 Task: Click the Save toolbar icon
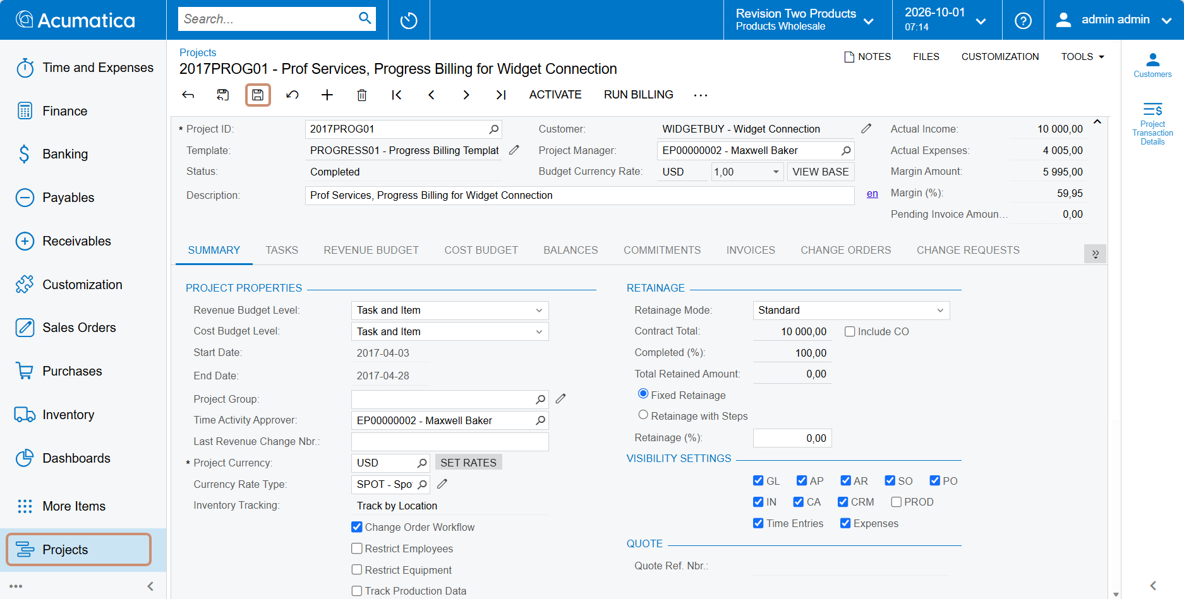tap(258, 95)
